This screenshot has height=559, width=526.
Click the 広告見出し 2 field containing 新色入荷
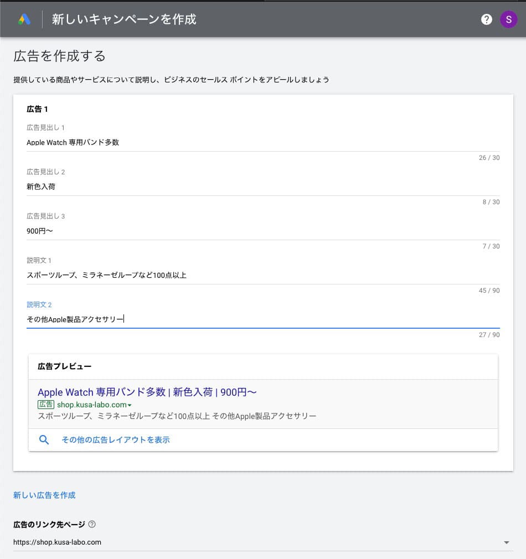(x=263, y=187)
